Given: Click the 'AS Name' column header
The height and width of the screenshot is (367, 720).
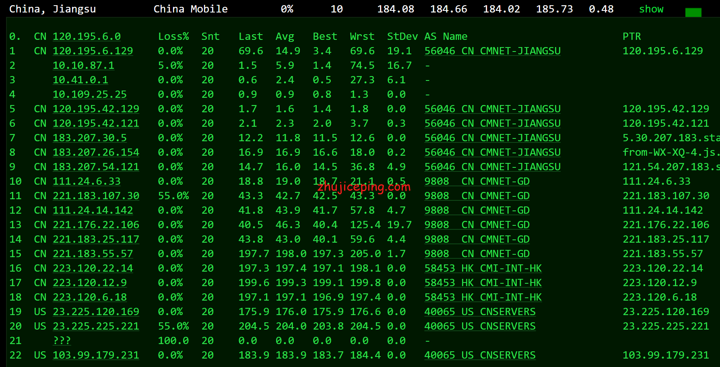Looking at the screenshot, I should pyautogui.click(x=446, y=36).
